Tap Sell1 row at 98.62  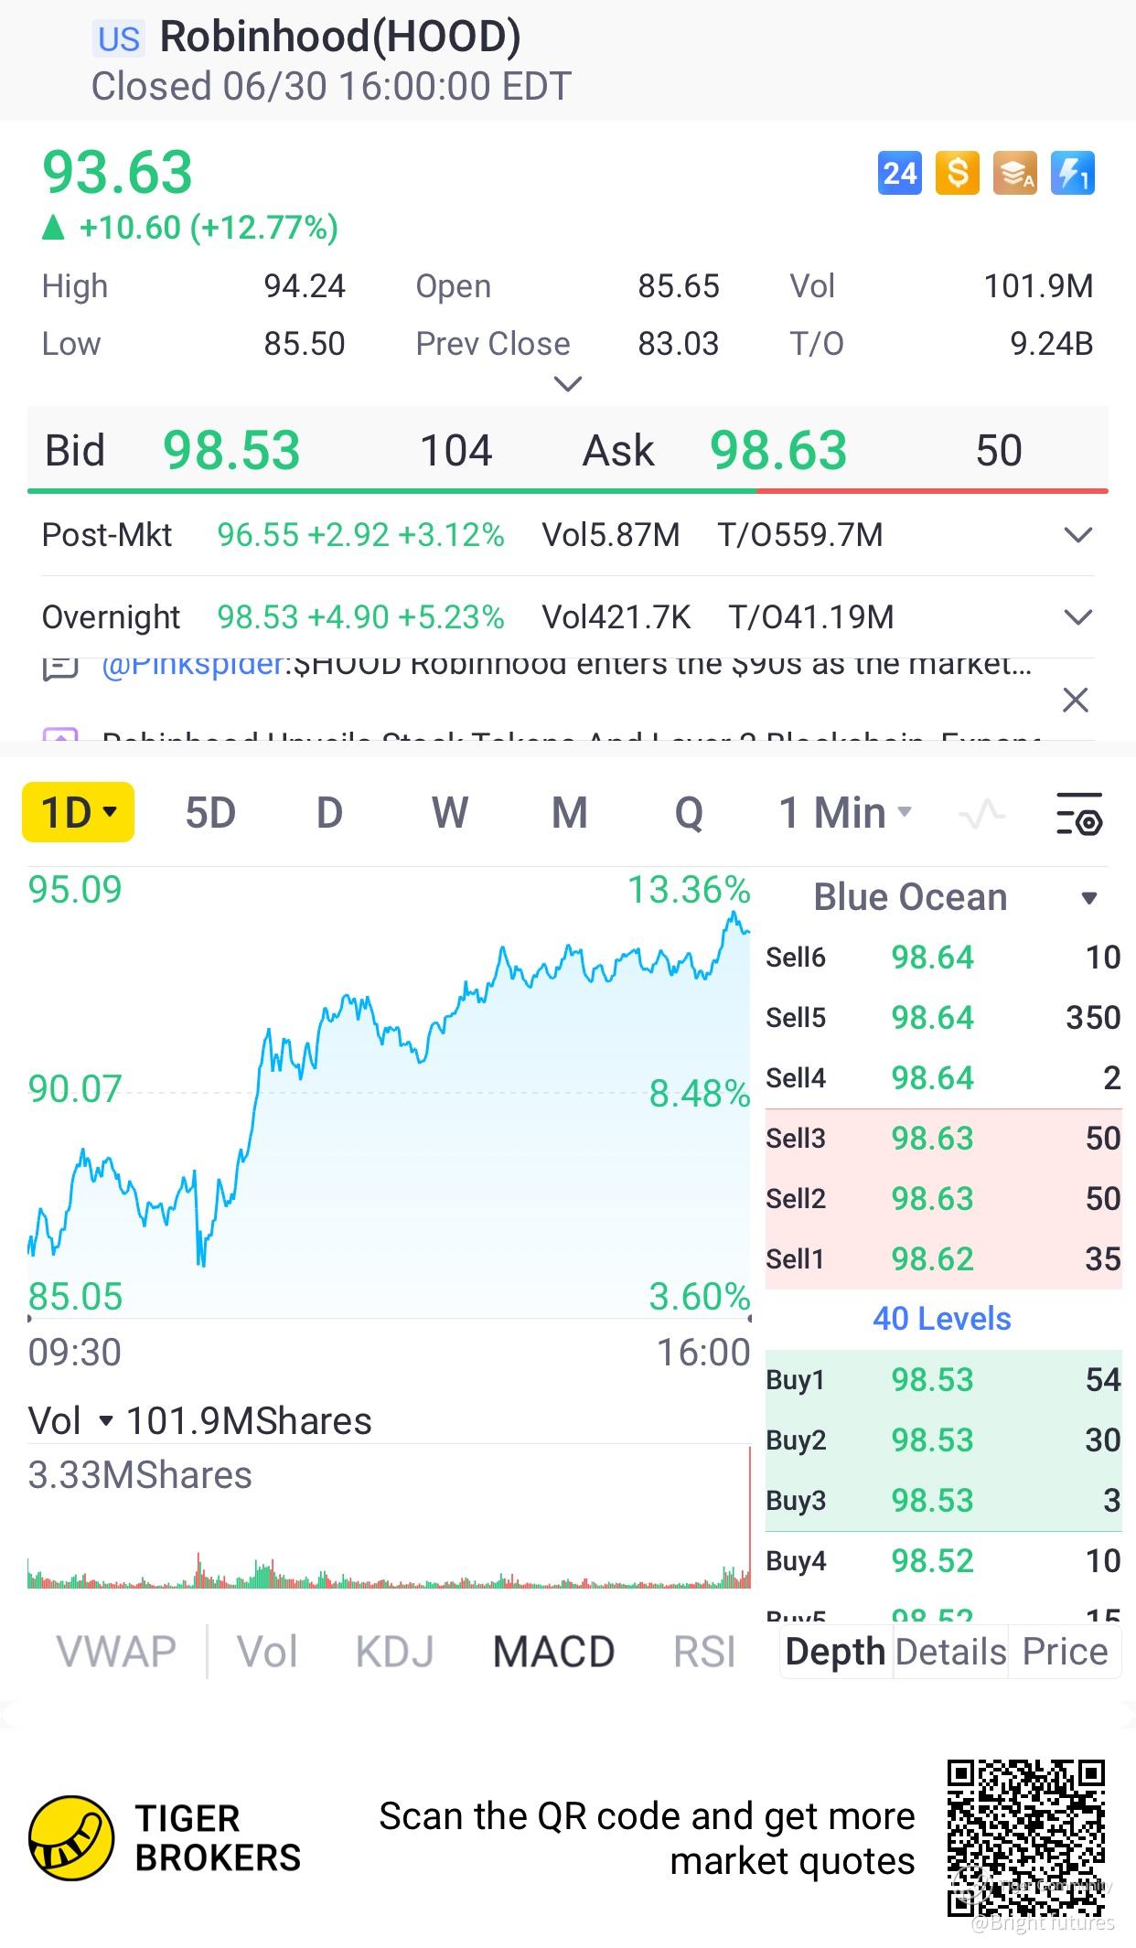[x=943, y=1259]
